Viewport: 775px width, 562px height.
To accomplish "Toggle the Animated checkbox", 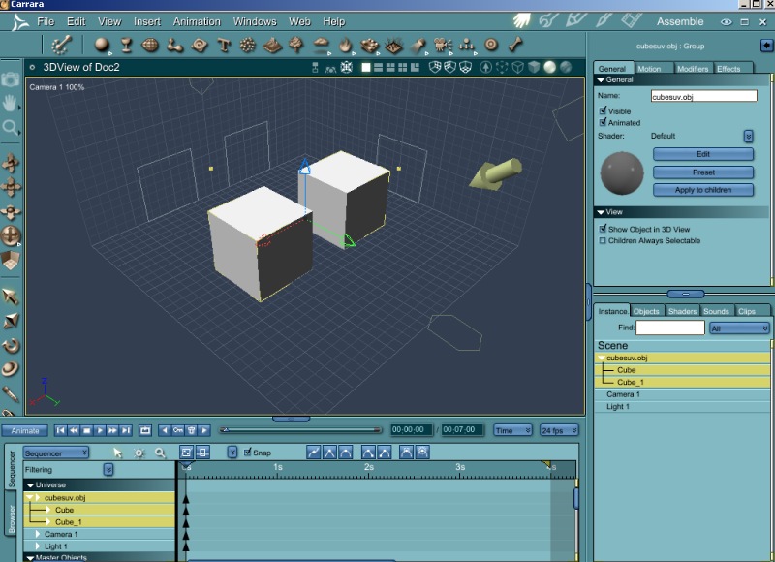I will tap(603, 123).
